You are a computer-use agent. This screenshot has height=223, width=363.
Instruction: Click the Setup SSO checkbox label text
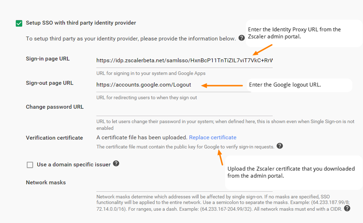[81, 23]
